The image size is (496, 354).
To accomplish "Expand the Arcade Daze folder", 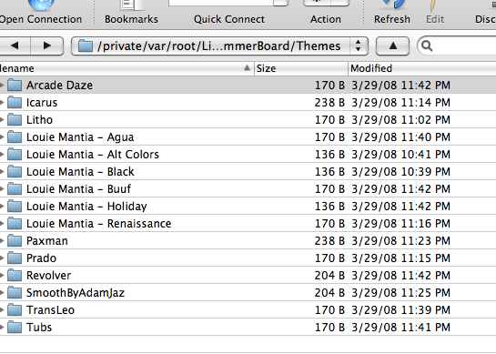I will pyautogui.click(x=2, y=85).
